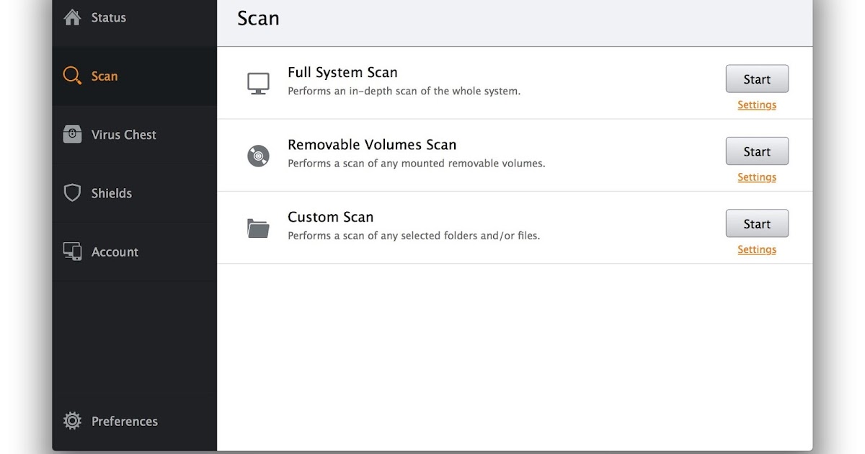Open Settings for Full System Scan
Viewport: 865px width, 454px height.
click(757, 105)
